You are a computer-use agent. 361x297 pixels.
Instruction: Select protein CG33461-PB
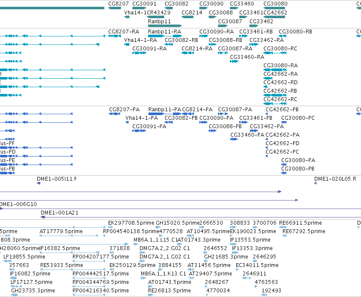pos(243,122)
